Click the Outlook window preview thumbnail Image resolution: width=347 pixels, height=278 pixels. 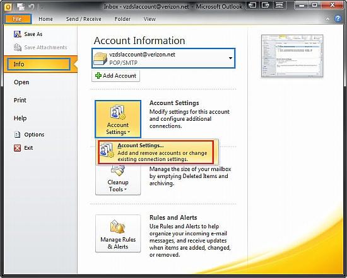292,56
